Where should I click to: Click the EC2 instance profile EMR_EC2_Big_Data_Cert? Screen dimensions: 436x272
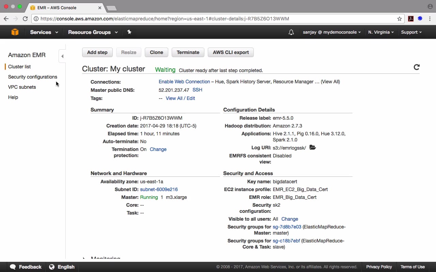click(300, 189)
